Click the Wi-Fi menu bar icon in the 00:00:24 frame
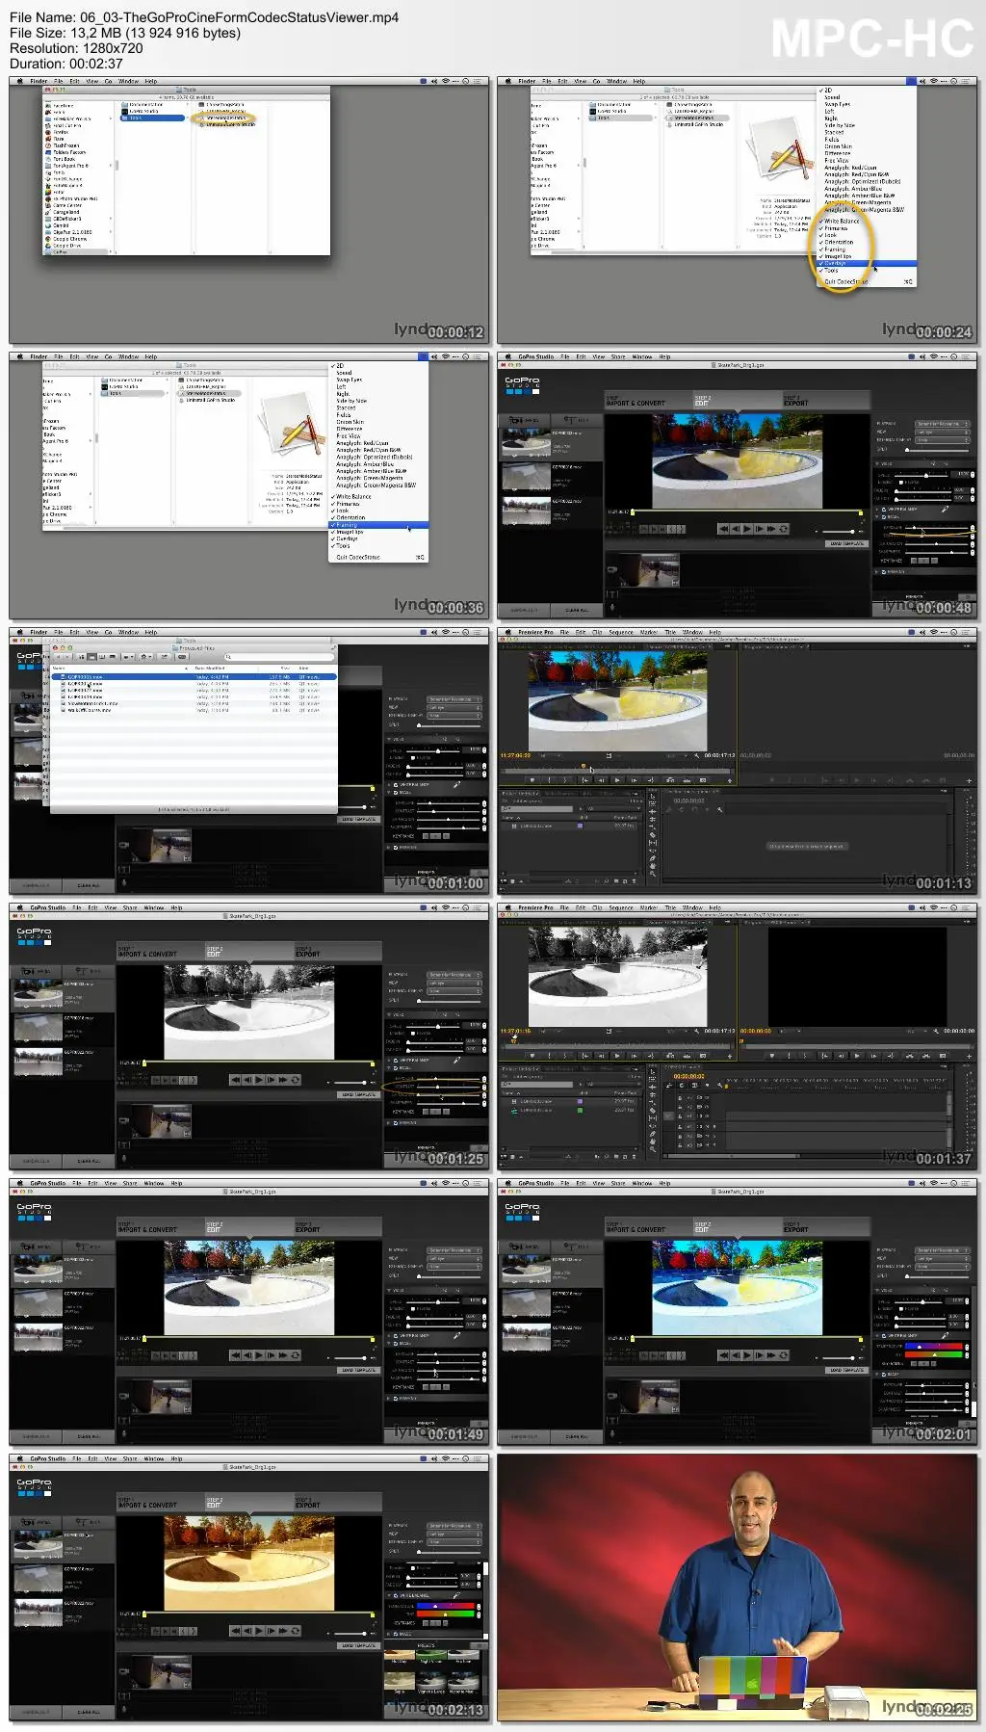 [x=933, y=81]
